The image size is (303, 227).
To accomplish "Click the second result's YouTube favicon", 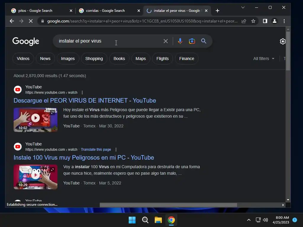I will 17,147.
